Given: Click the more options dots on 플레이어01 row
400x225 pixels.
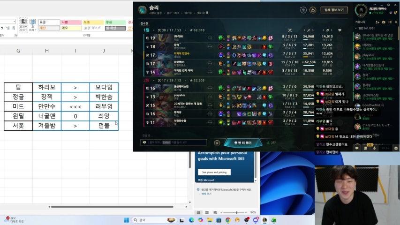Looking at the screenshot, I should [x=210, y=64].
